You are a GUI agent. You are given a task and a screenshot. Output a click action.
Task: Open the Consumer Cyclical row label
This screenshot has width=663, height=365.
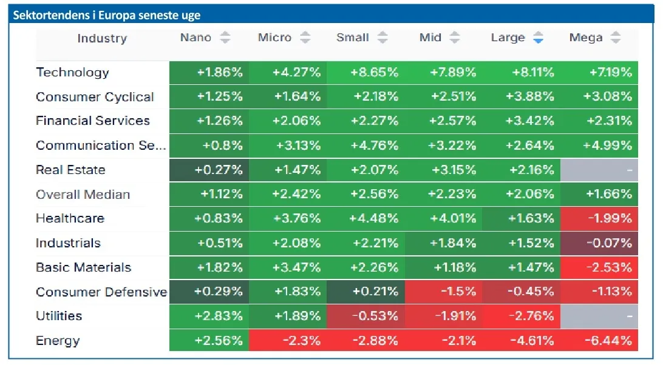[95, 97]
